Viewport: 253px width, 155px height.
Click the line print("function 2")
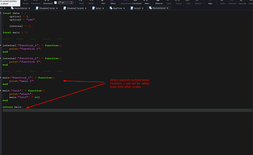(25, 62)
